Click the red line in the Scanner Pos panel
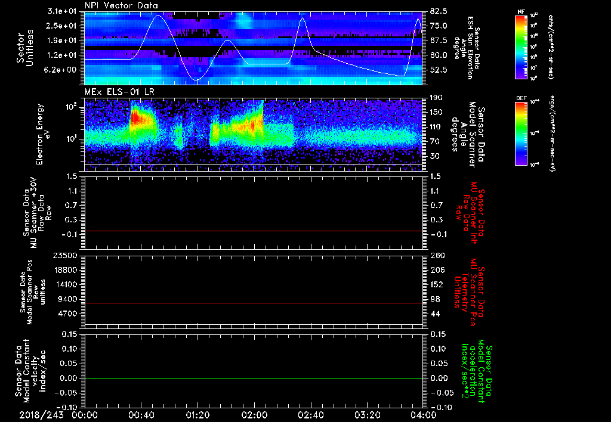The image size is (611, 422). click(253, 303)
